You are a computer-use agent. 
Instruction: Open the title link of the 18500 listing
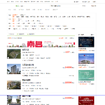26,80
